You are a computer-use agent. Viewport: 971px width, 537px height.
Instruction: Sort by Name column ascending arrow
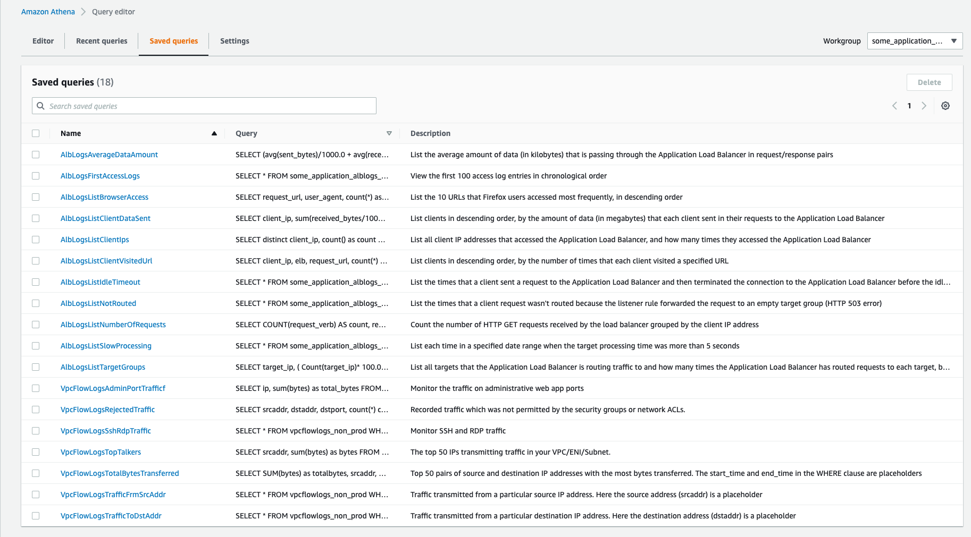click(214, 133)
